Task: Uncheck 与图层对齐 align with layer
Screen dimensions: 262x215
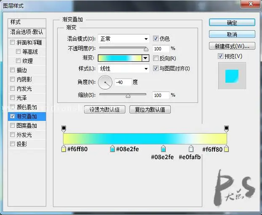Action: [x=156, y=68]
